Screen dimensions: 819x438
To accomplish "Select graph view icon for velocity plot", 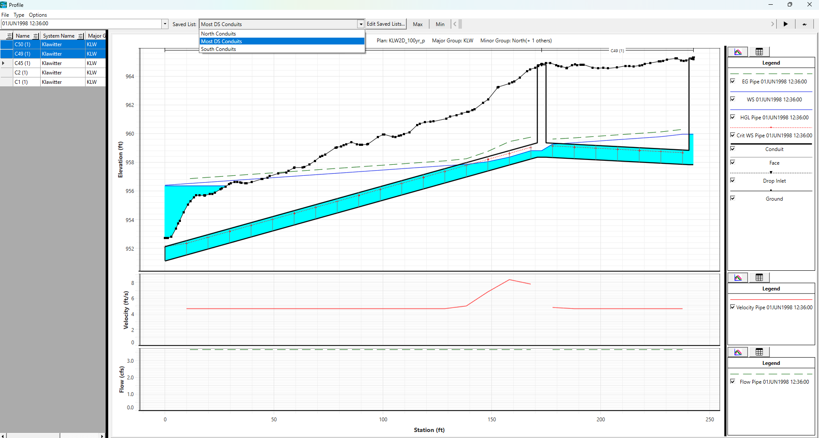I will [x=738, y=278].
